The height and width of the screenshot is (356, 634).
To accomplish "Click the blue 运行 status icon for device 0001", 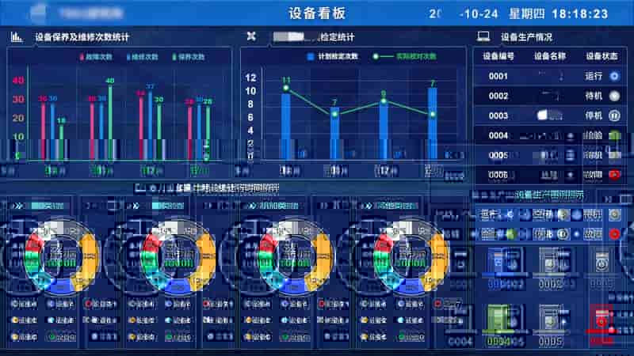I will [x=615, y=76].
